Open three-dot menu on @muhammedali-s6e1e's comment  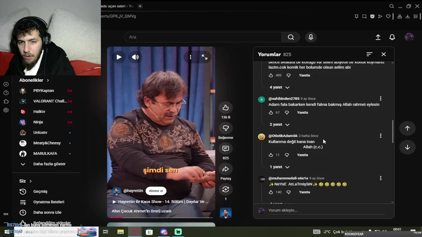(x=380, y=178)
